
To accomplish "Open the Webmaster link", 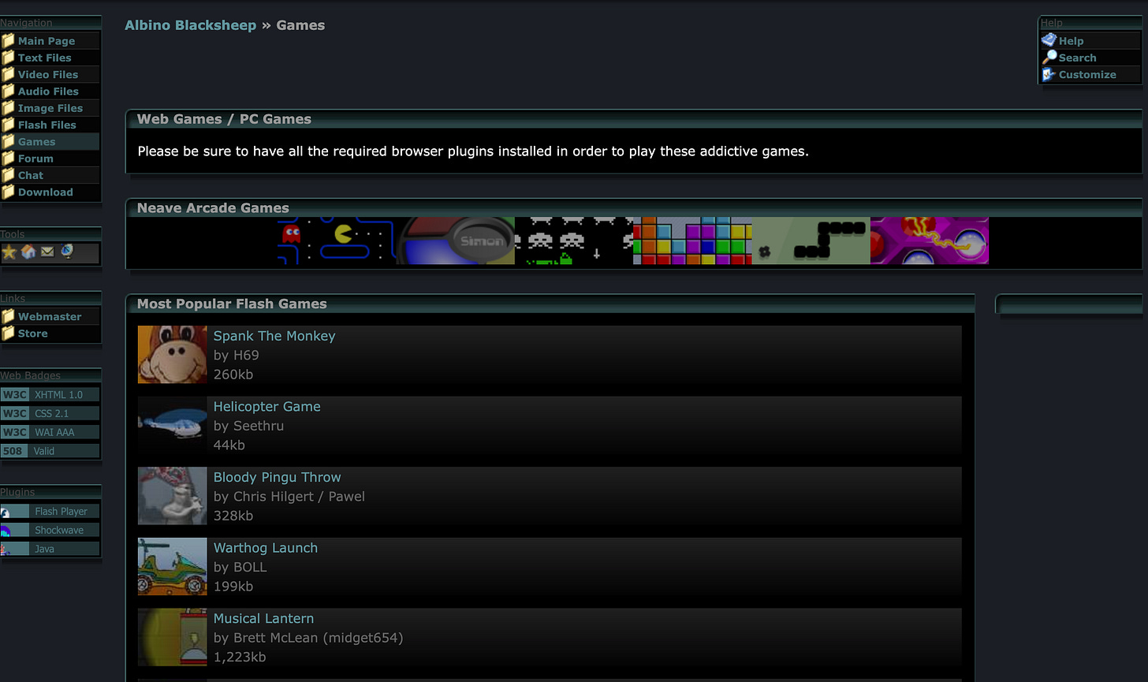I will coord(50,316).
